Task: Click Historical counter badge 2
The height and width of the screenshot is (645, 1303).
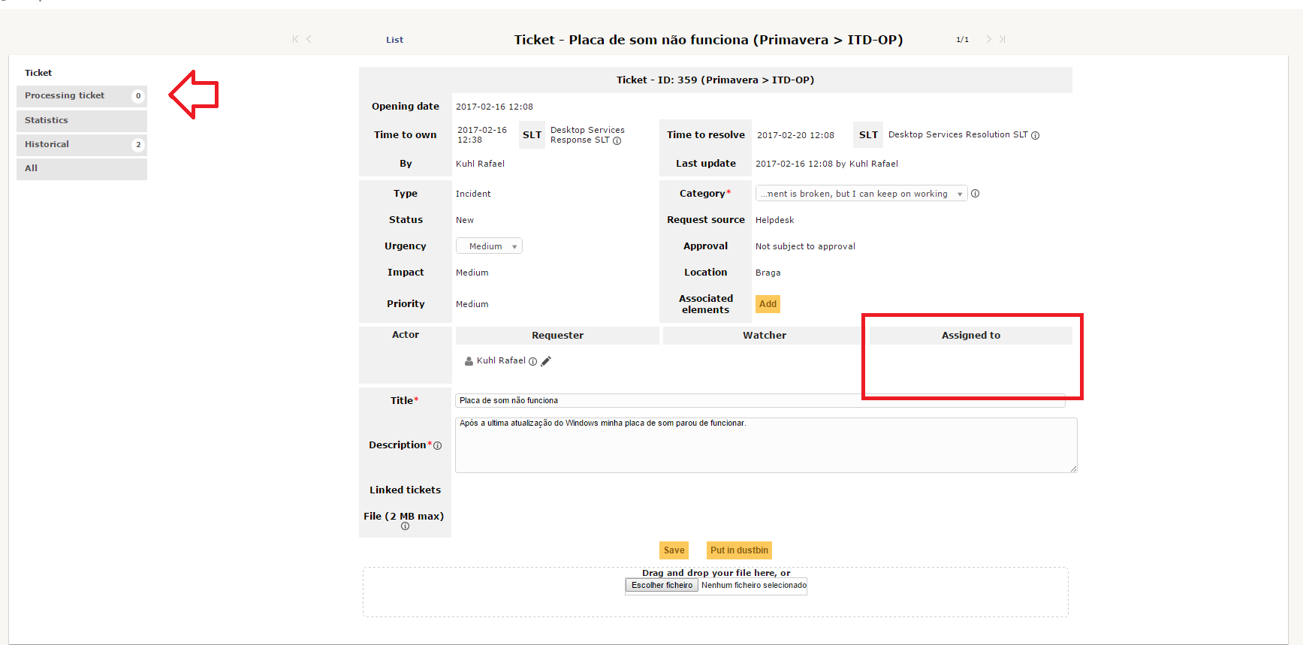Action: (x=138, y=144)
